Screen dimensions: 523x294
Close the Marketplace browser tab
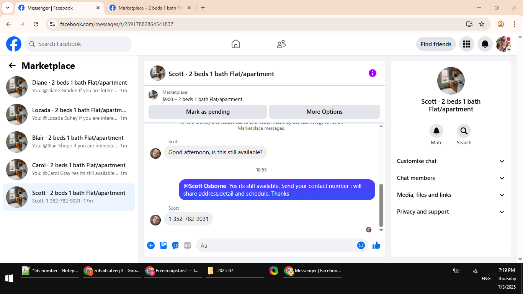click(189, 8)
